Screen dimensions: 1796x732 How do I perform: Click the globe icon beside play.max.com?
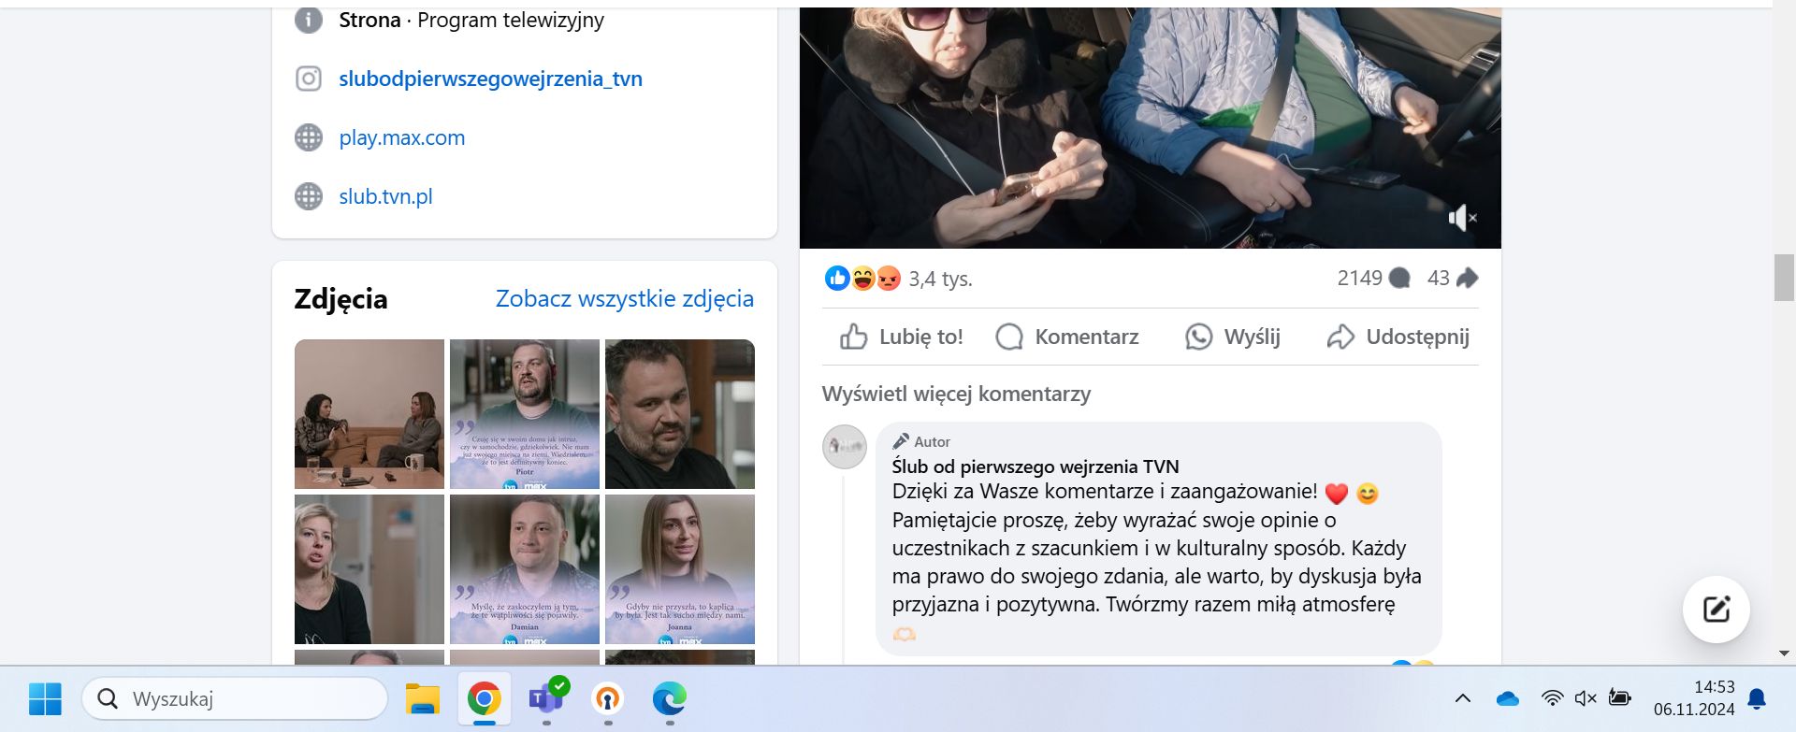(309, 137)
